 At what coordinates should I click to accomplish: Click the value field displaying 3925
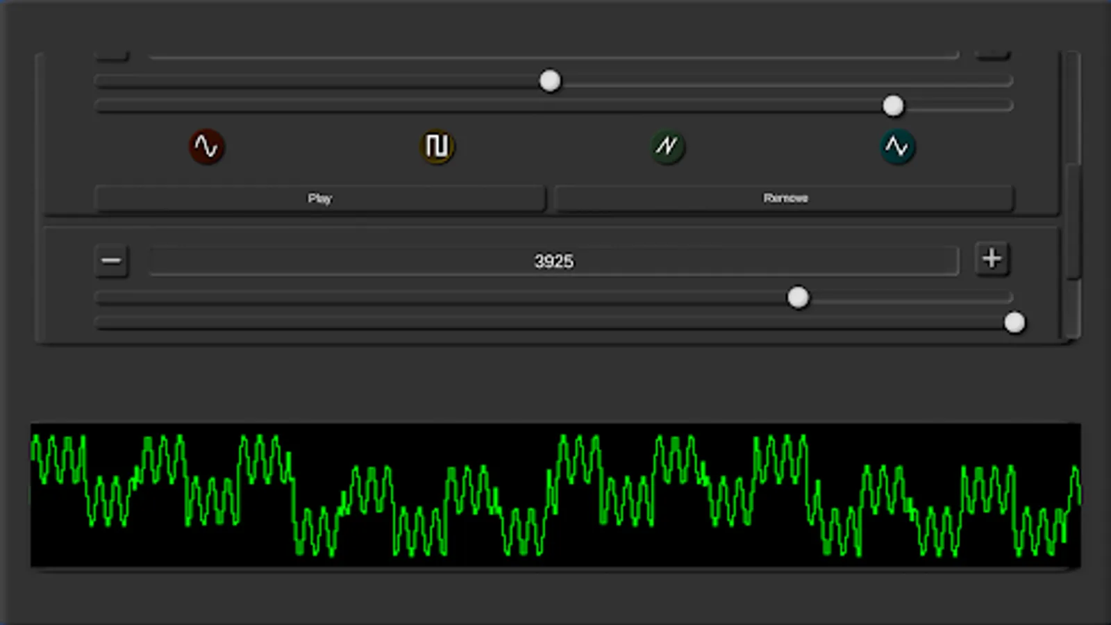pos(554,261)
